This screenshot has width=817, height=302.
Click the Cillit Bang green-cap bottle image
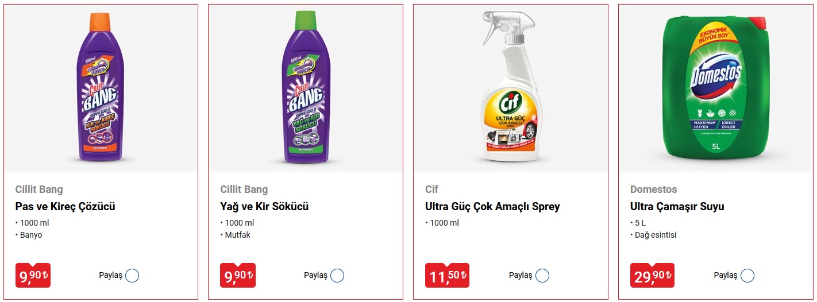point(306,87)
